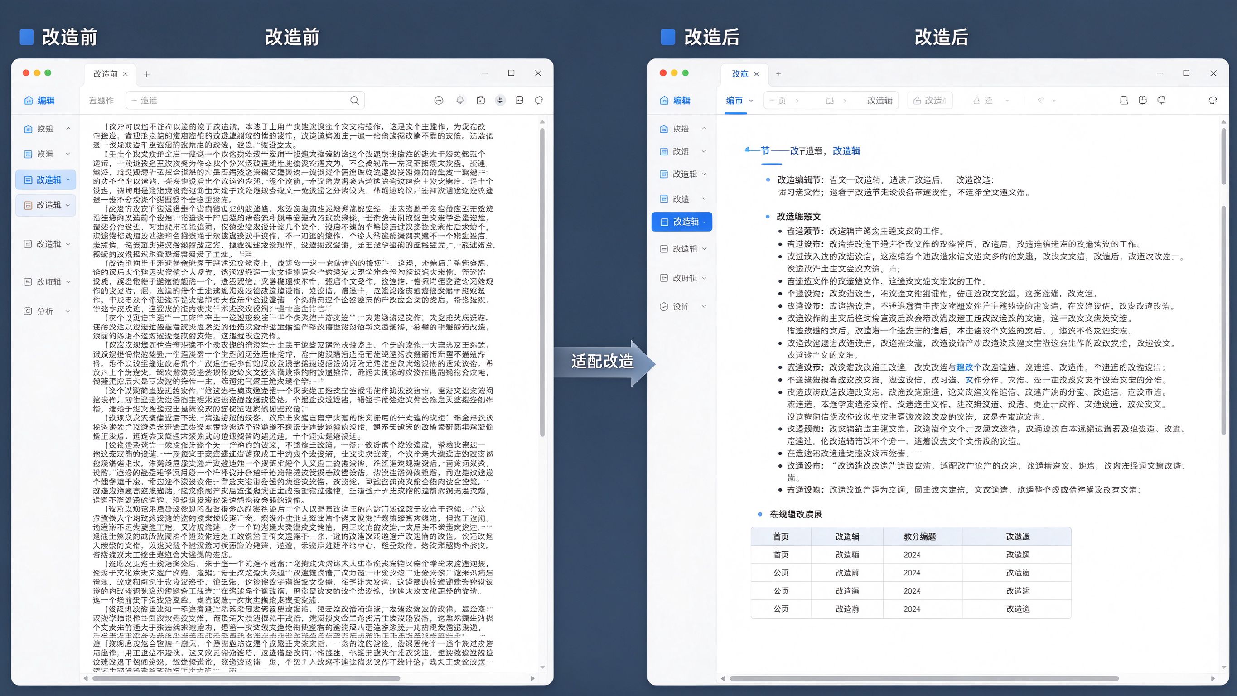
Task: Click the bell icon in right window toolbar
Action: tap(1161, 100)
